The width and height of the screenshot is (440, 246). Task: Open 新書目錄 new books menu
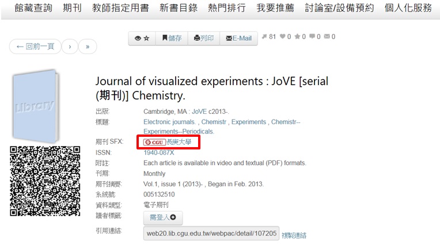(179, 8)
